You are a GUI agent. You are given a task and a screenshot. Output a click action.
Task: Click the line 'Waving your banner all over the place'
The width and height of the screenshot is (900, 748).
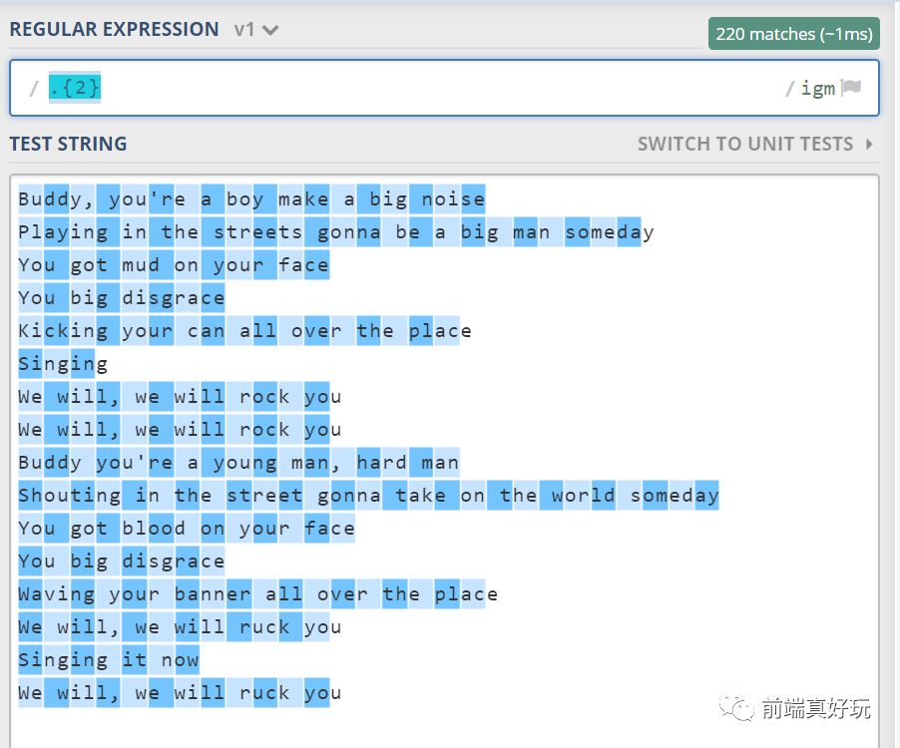(258, 594)
